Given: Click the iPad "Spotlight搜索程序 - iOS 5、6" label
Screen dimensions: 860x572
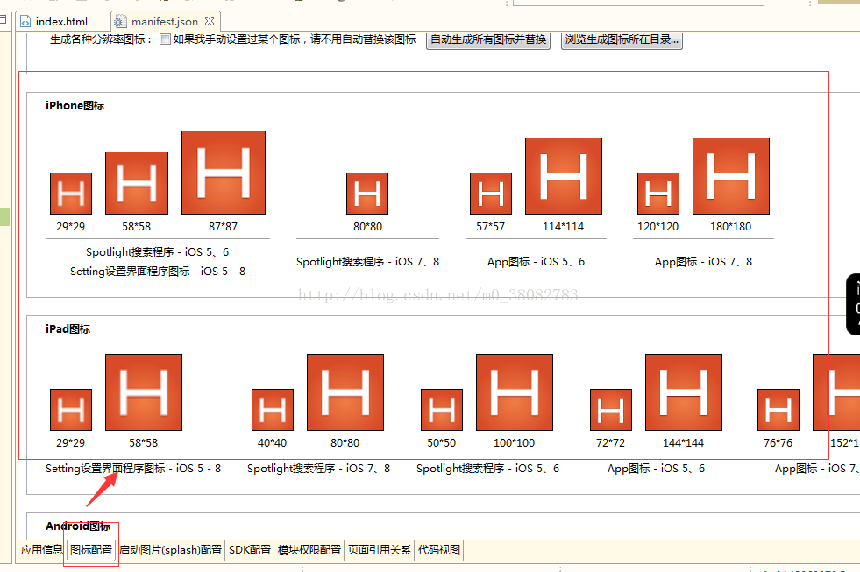Looking at the screenshot, I should coord(487,469).
